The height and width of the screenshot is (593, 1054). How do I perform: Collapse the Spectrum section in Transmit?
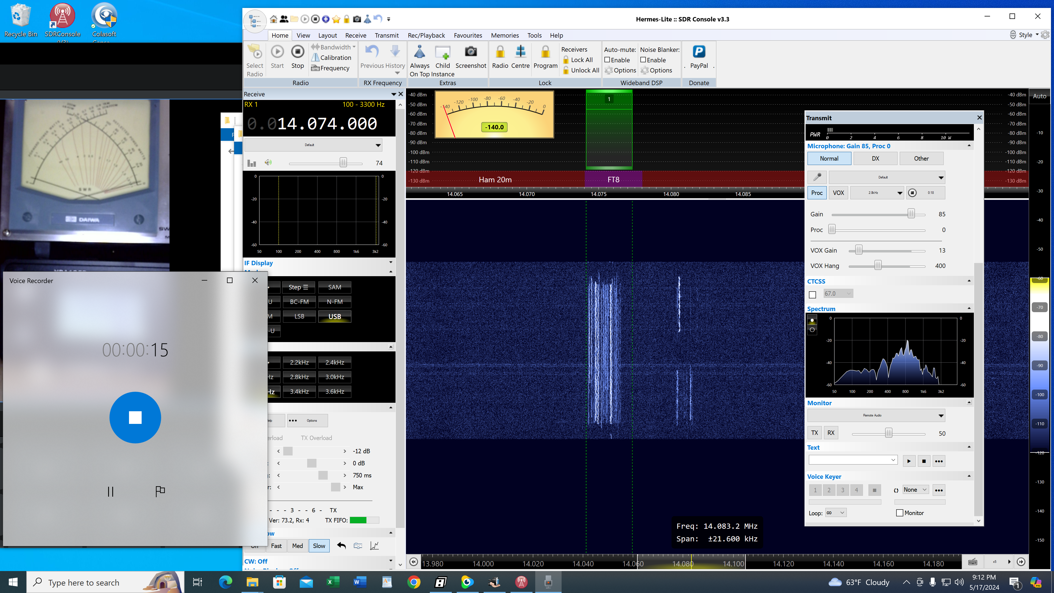tap(969, 308)
